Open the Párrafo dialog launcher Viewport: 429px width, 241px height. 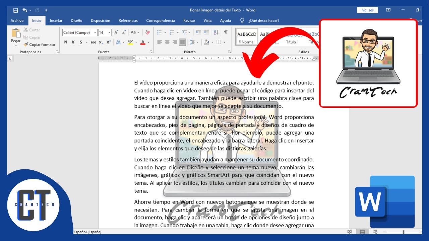click(230, 52)
